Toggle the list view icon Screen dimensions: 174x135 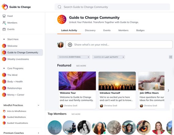click(x=171, y=57)
